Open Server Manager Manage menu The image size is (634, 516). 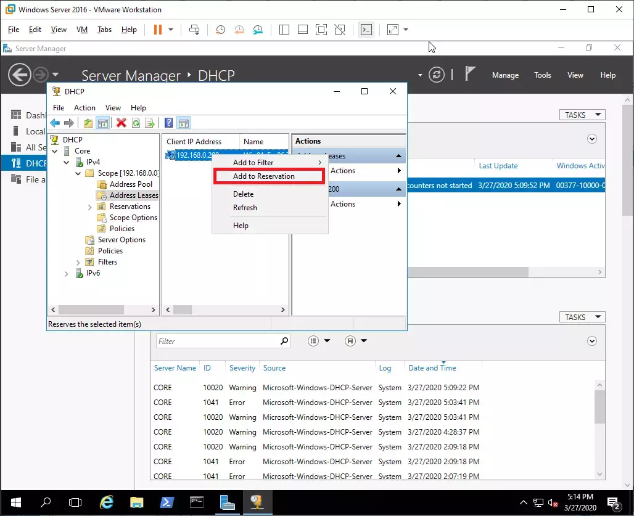(505, 75)
